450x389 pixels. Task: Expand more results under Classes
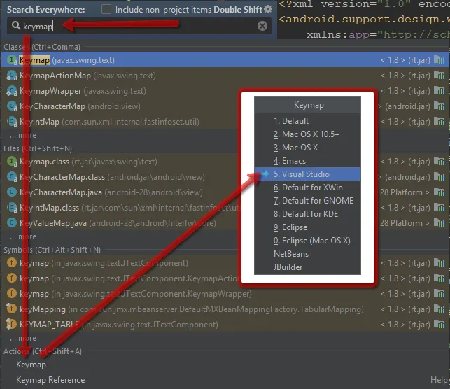23,135
